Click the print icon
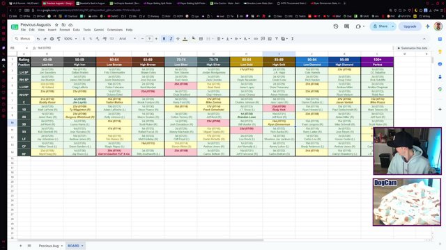The image size is (446, 250). [x=52, y=39]
